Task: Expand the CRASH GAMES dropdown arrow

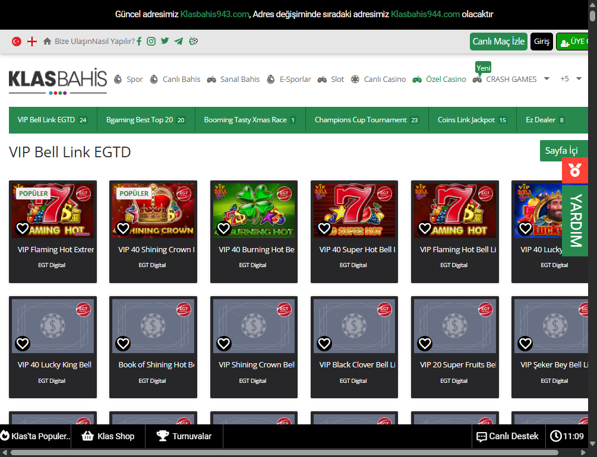Action: 547,79
